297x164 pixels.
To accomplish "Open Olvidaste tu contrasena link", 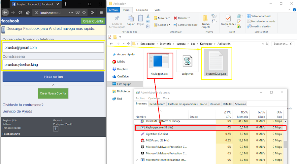I will [23, 105].
